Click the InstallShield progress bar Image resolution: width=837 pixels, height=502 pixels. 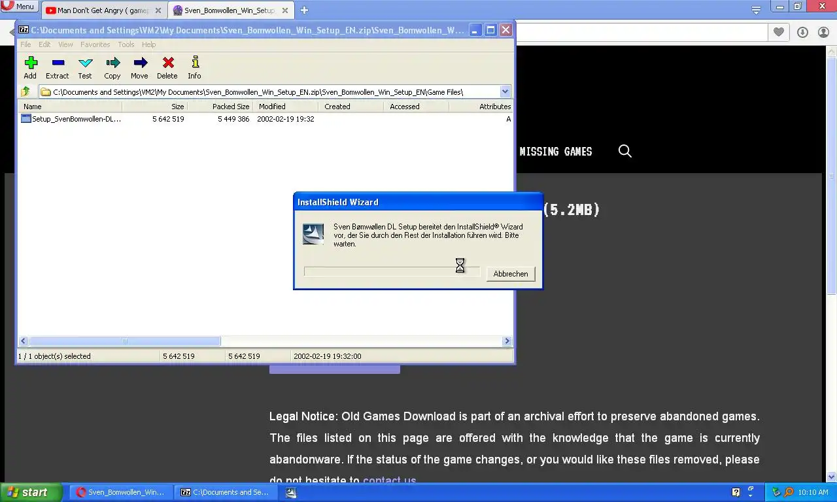coord(392,271)
